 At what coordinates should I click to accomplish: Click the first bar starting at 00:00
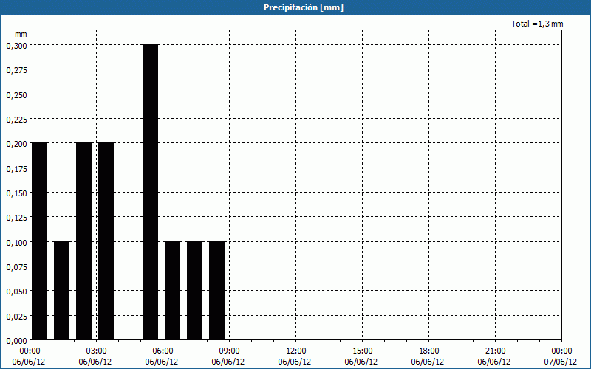[40, 241]
